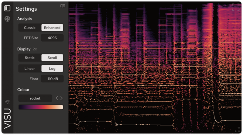Click the VISU logo text
243x135 pixels.
[7, 119]
